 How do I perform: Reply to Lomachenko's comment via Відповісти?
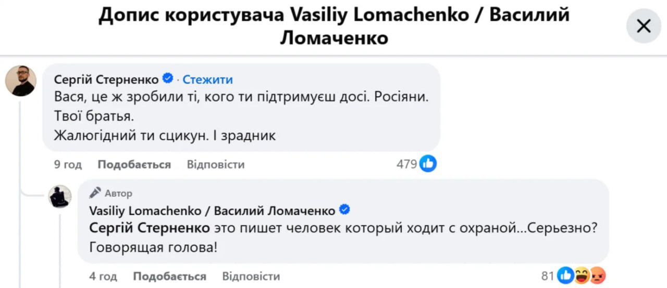(251, 276)
